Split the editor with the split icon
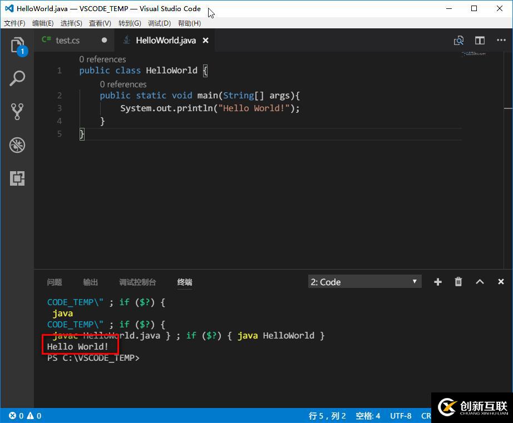513x423 pixels. [x=480, y=40]
